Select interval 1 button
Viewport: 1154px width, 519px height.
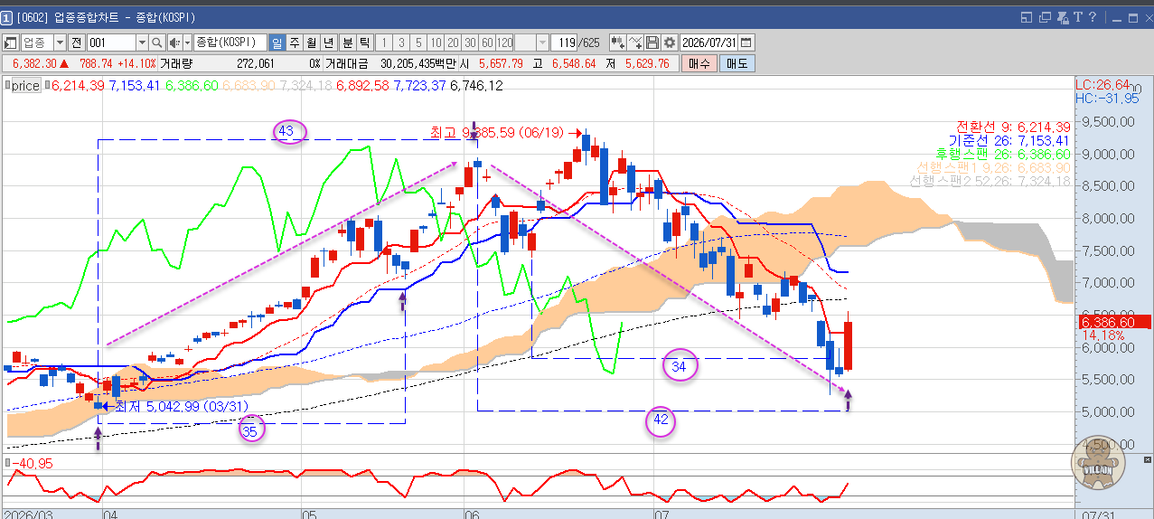[384, 42]
